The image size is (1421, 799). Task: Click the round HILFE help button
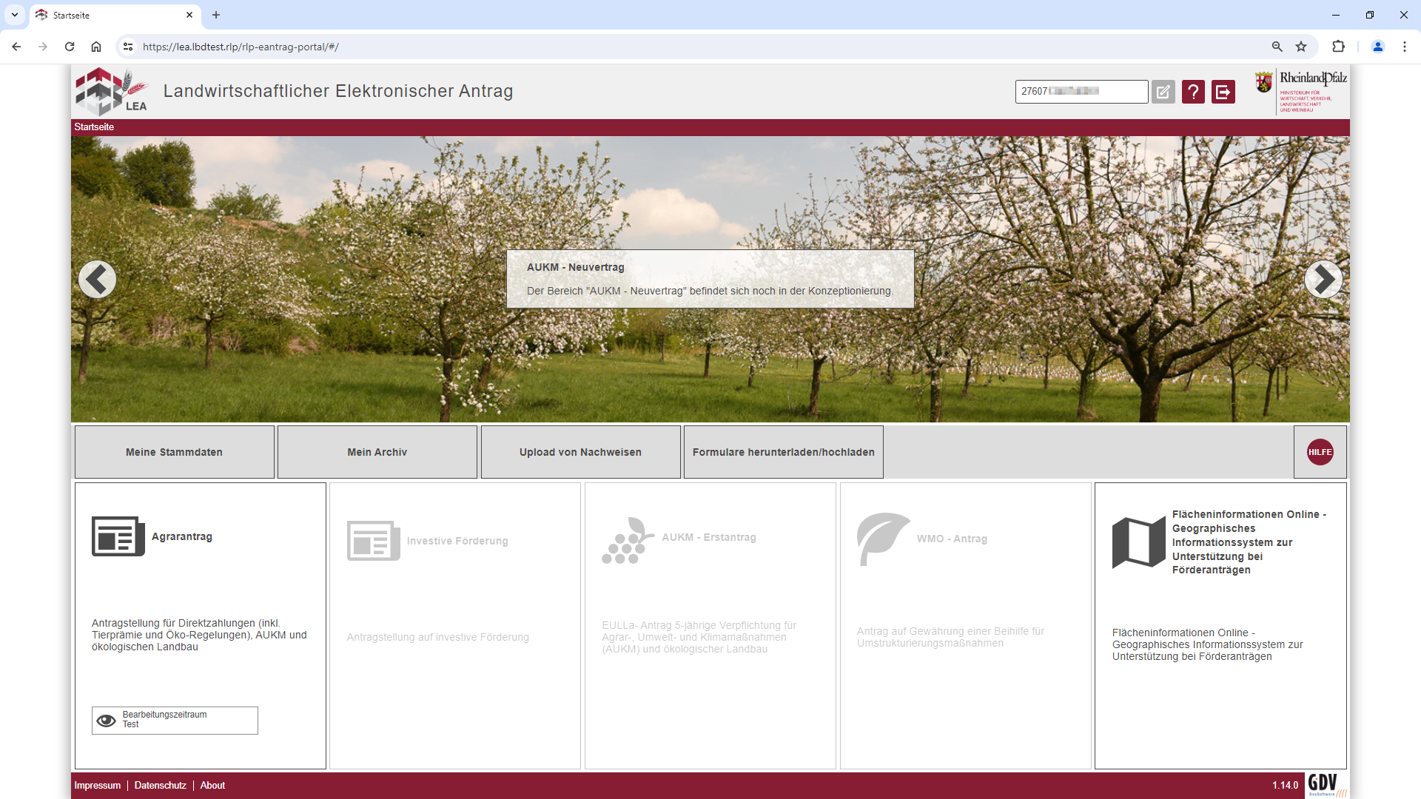click(1320, 452)
